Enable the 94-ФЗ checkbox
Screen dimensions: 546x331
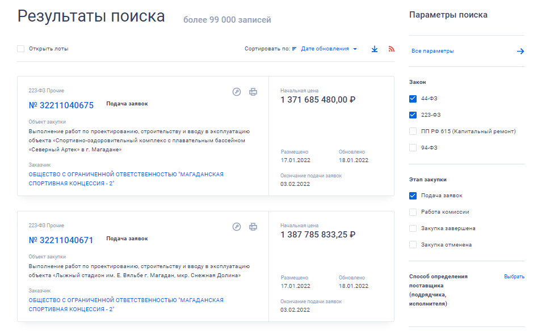[413, 148]
